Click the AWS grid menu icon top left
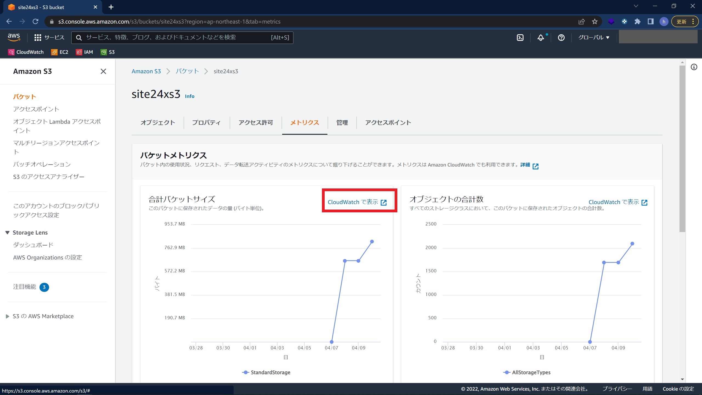The width and height of the screenshot is (702, 395). pyautogui.click(x=38, y=37)
